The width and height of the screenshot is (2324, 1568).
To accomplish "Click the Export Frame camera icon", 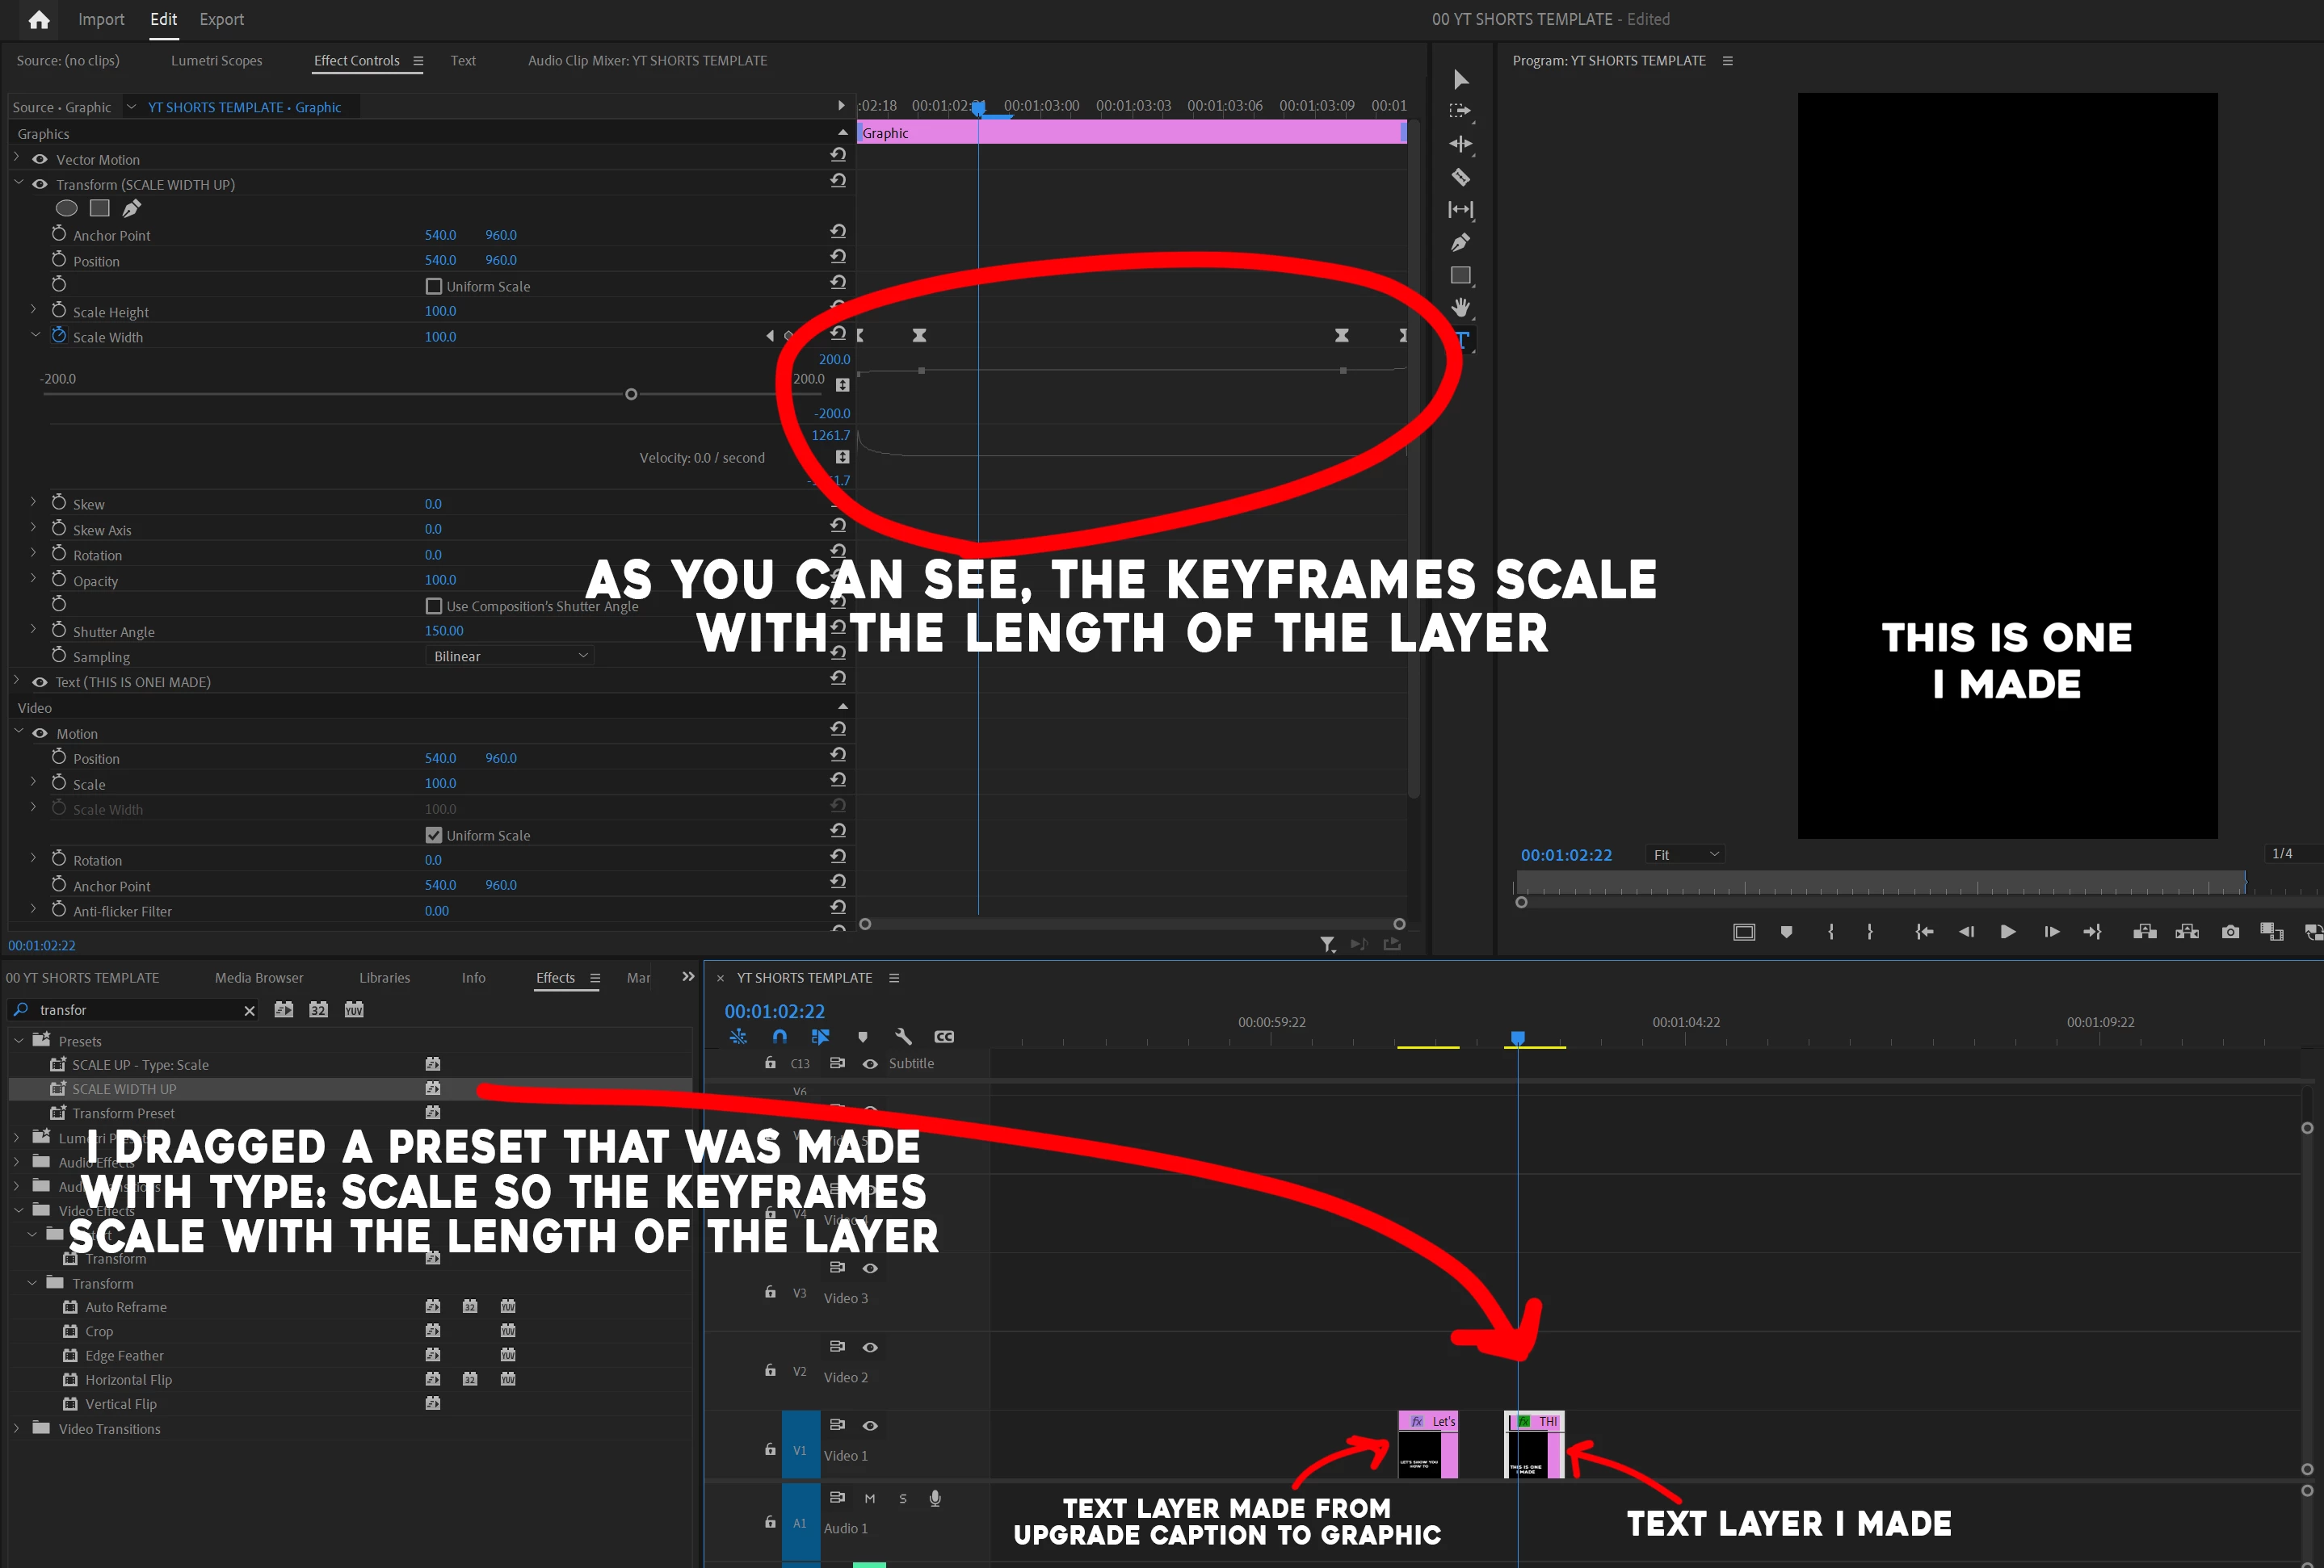I will pos(2230,932).
